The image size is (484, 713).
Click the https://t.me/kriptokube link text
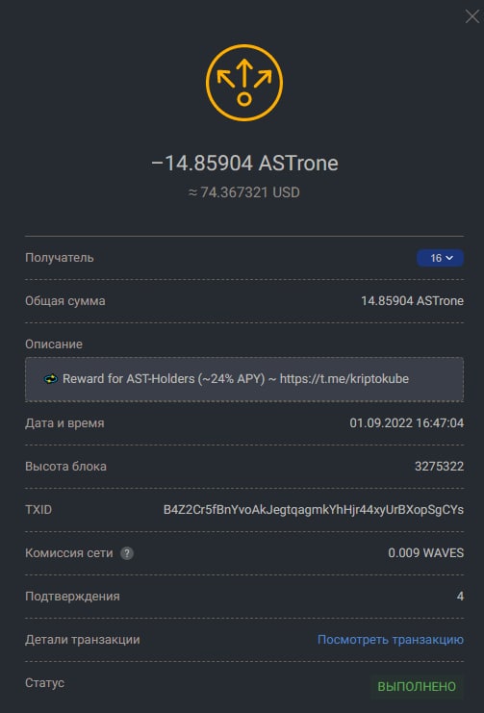point(344,379)
